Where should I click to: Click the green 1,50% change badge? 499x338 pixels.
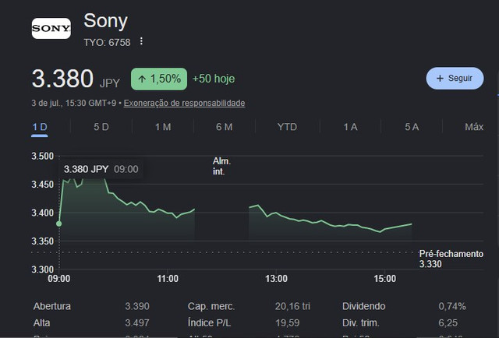click(x=159, y=79)
